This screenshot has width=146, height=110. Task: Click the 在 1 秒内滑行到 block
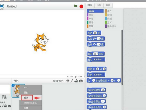(x=104, y=81)
